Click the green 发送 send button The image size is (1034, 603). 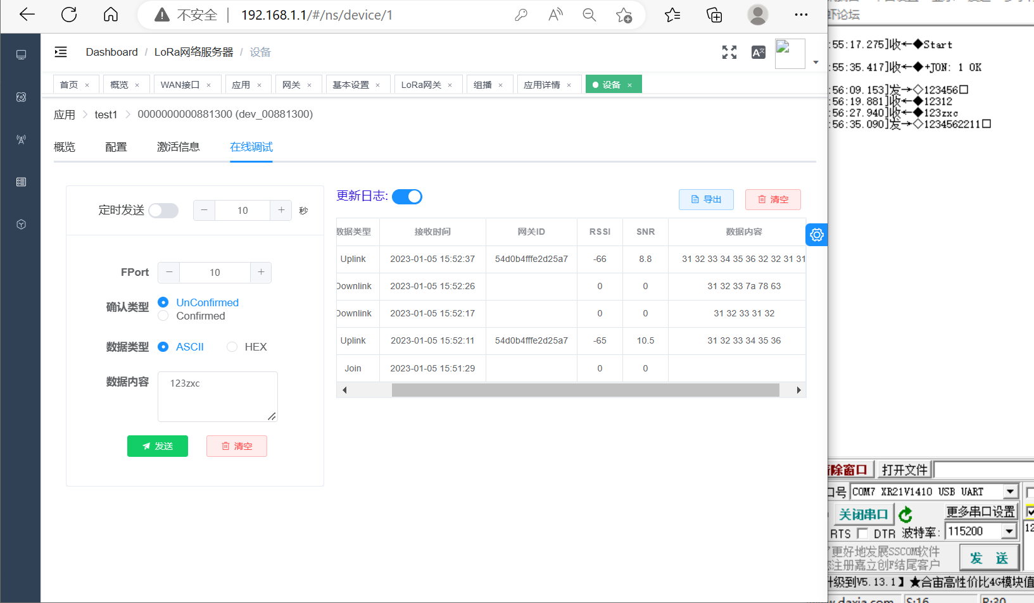tap(158, 446)
